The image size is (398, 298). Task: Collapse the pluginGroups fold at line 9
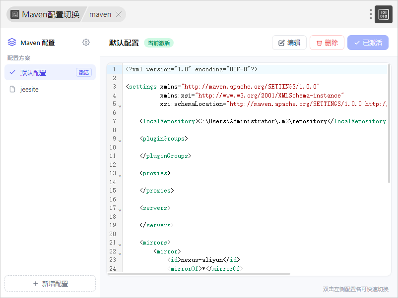(120, 141)
